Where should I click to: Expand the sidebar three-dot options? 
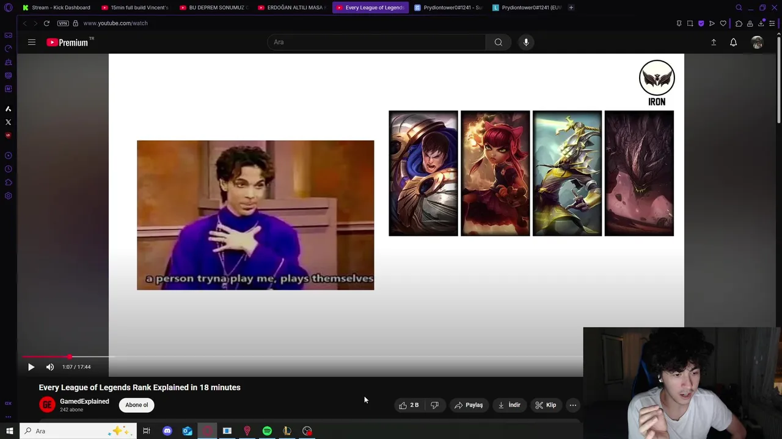click(x=8, y=417)
